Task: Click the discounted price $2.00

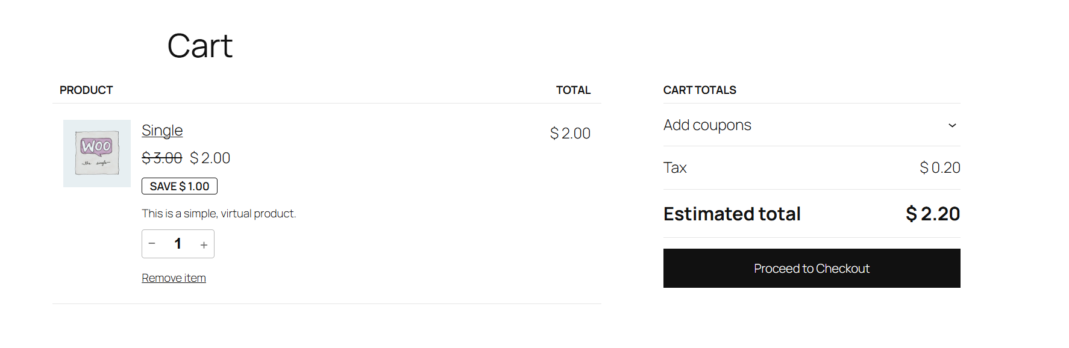Action: click(210, 158)
